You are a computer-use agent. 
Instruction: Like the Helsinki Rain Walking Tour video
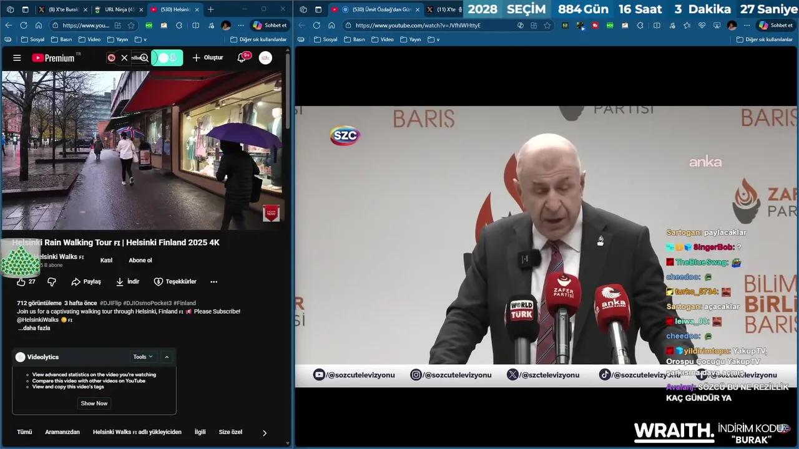pyautogui.click(x=26, y=282)
